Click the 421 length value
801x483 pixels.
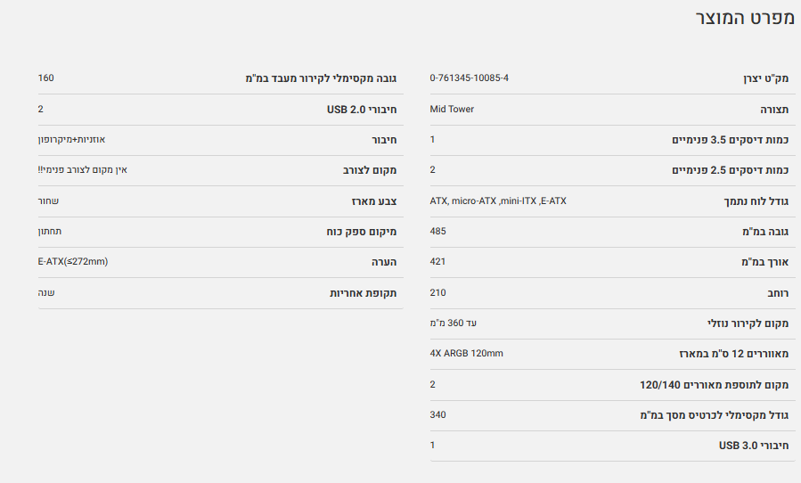tap(437, 261)
